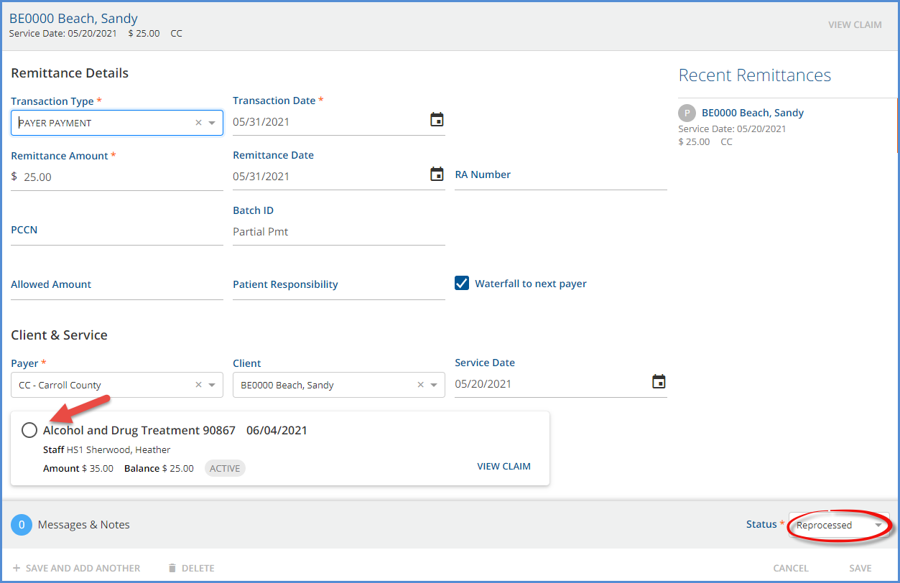Click the trash icon next to Delete
Image resolution: width=900 pixels, height=583 pixels.
171,567
